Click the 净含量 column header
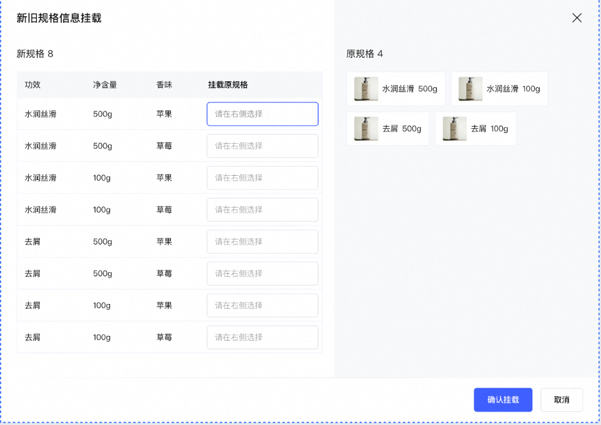The width and height of the screenshot is (601, 425). [x=105, y=85]
